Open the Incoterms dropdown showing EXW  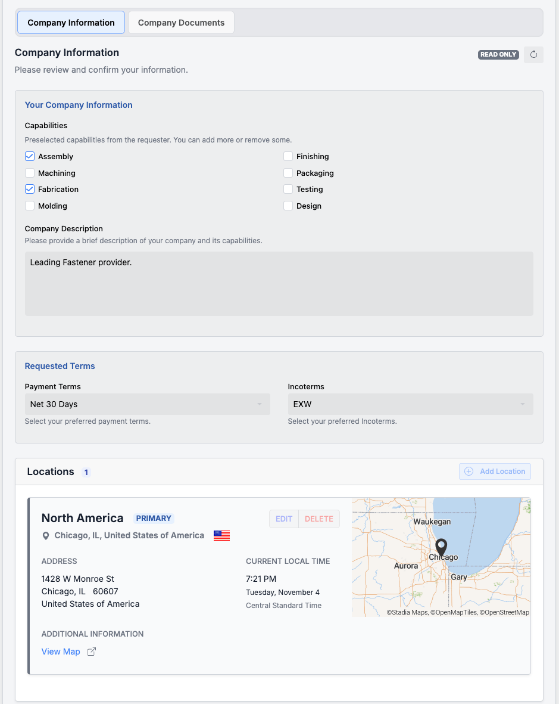point(410,404)
